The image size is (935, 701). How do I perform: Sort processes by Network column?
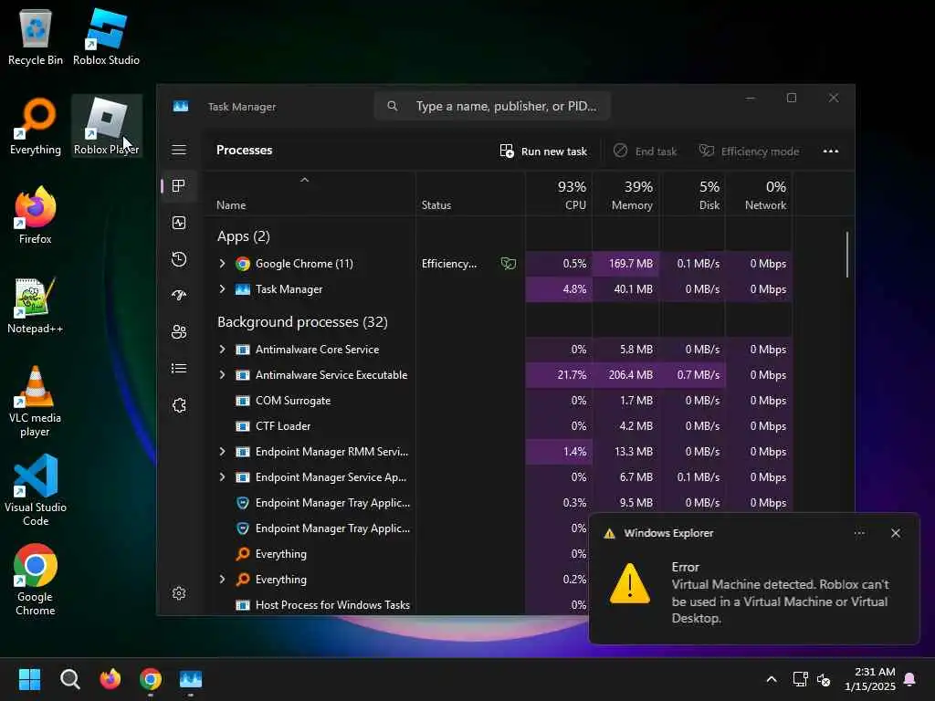(x=759, y=195)
